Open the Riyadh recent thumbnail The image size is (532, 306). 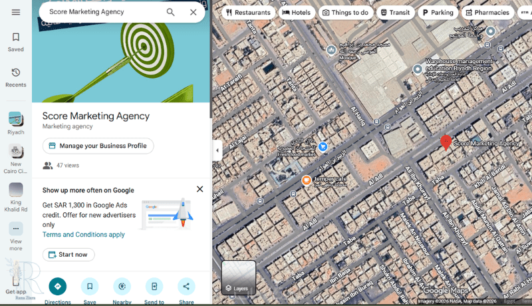pyautogui.click(x=15, y=123)
